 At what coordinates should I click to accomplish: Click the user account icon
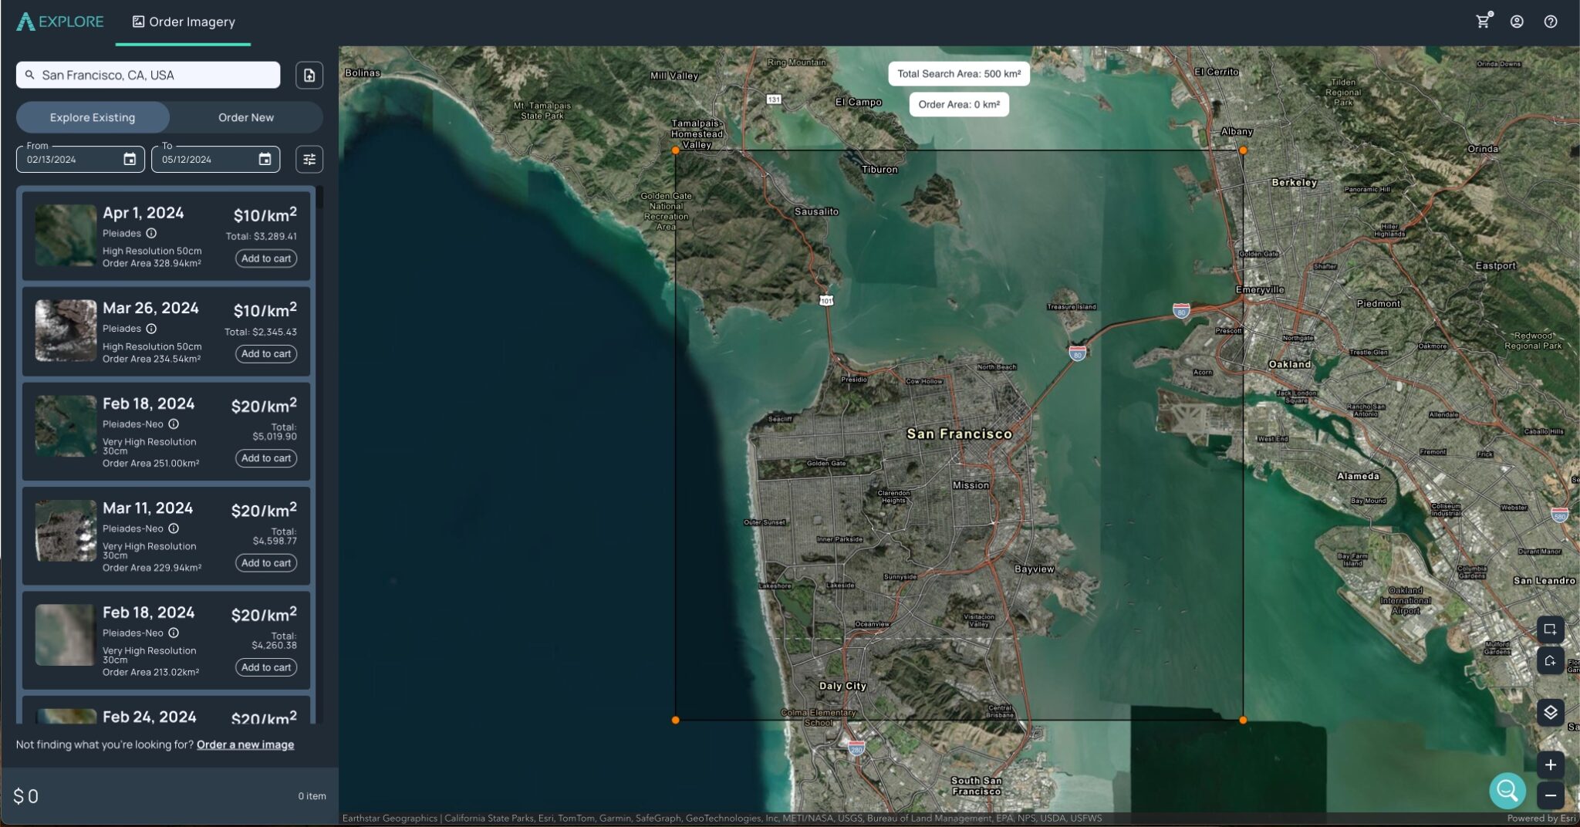click(x=1517, y=22)
